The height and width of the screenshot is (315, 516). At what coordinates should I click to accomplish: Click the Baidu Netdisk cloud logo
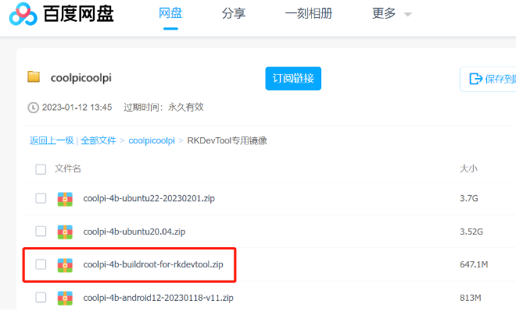click(23, 14)
